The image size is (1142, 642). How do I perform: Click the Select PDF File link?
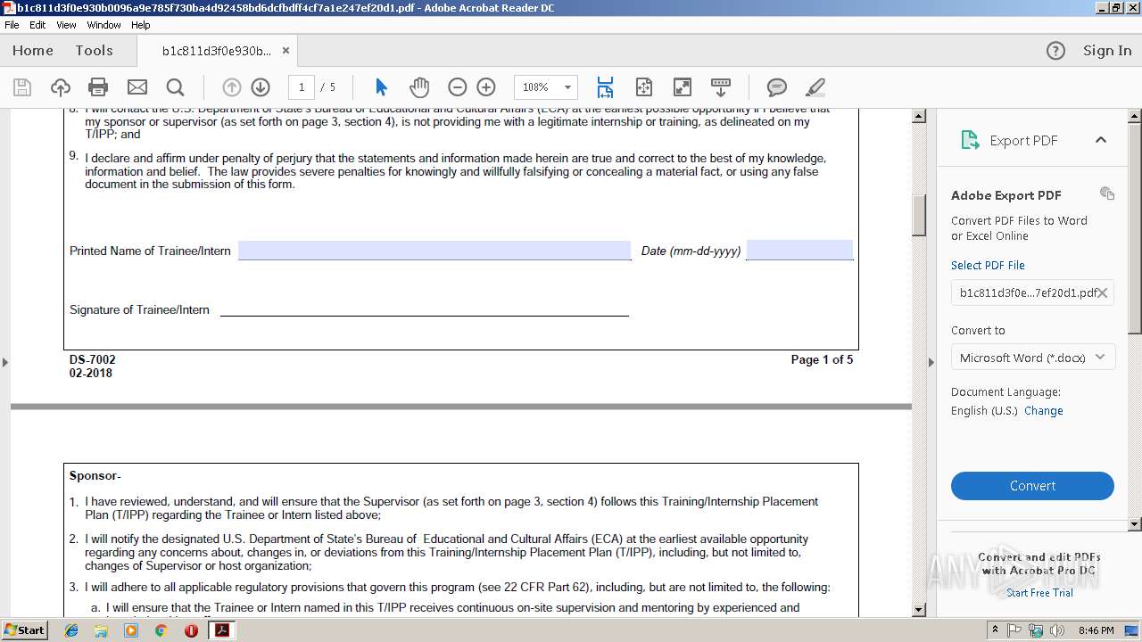(x=988, y=265)
